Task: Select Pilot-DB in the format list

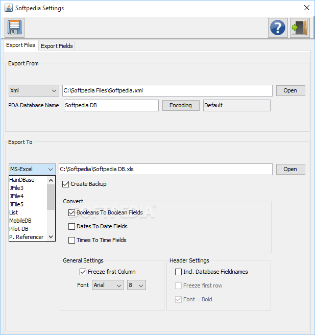Action: coord(28,229)
